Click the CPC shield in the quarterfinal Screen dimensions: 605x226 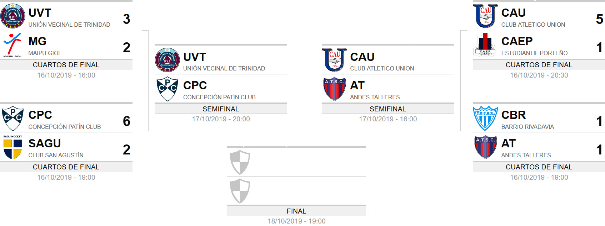[x=13, y=119]
